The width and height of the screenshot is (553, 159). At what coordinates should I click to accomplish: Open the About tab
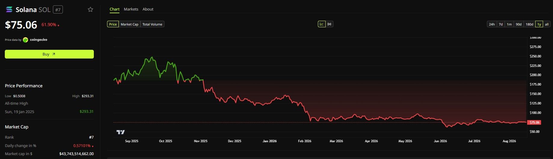coord(148,9)
